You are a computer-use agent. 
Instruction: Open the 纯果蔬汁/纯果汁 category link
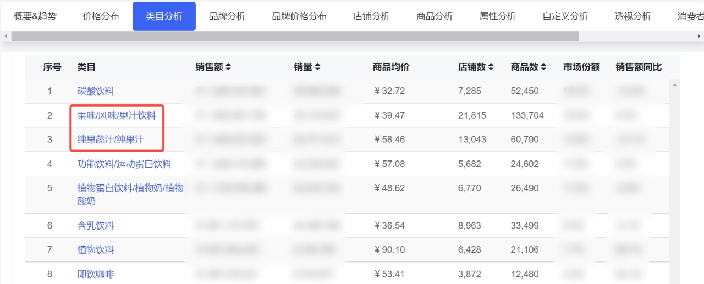111,140
